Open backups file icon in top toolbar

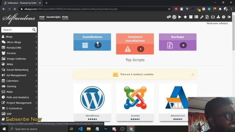click(x=207, y=17)
